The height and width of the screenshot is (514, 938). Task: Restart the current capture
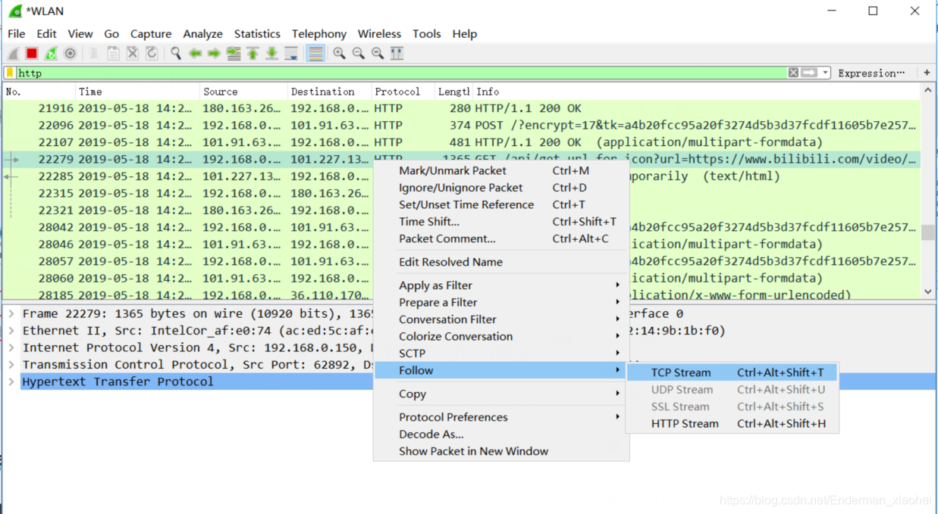51,54
